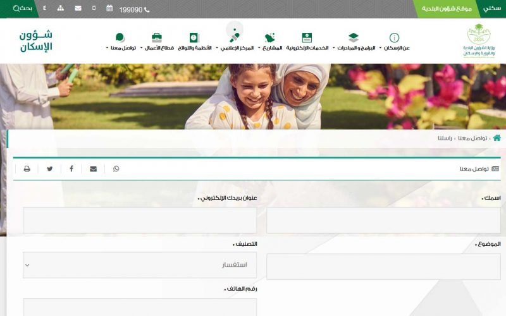This screenshot has height=316, width=506.
Task: Click the card icon beside the تواصل معنا heading
Action: 495,169
